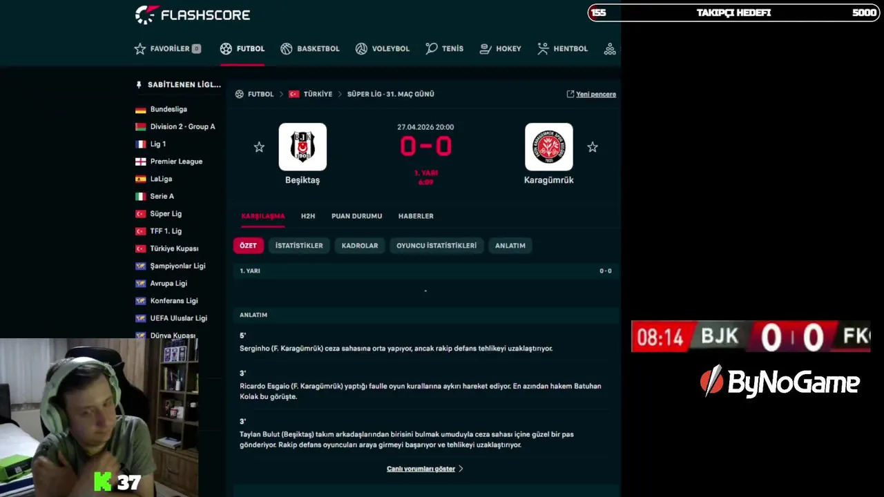Click the France flag beside Lig 1
Image resolution: width=884 pixels, height=497 pixels.
coord(141,144)
